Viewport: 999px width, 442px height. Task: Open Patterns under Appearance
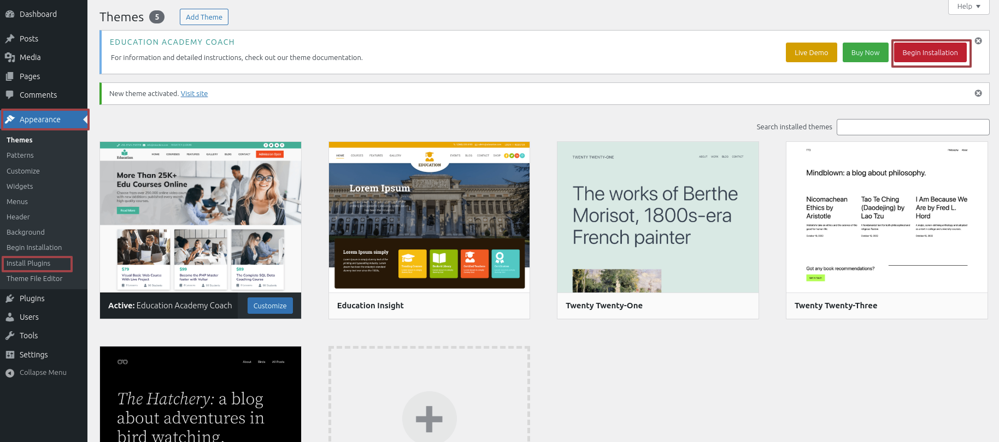[20, 156]
